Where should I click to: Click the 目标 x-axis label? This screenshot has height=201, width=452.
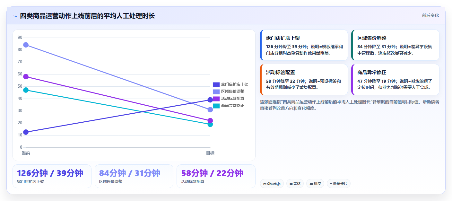210,153
